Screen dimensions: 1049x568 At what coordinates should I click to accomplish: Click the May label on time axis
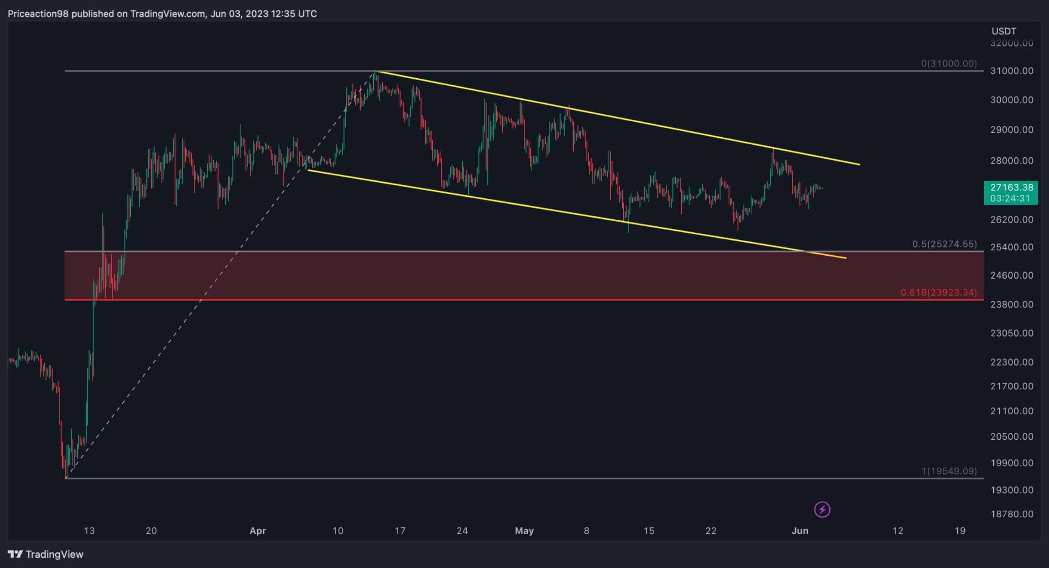pyautogui.click(x=524, y=531)
